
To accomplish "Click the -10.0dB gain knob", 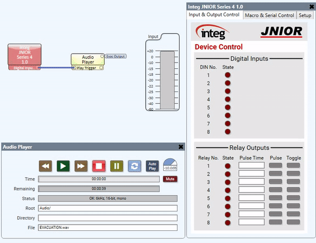I will [170, 165].
